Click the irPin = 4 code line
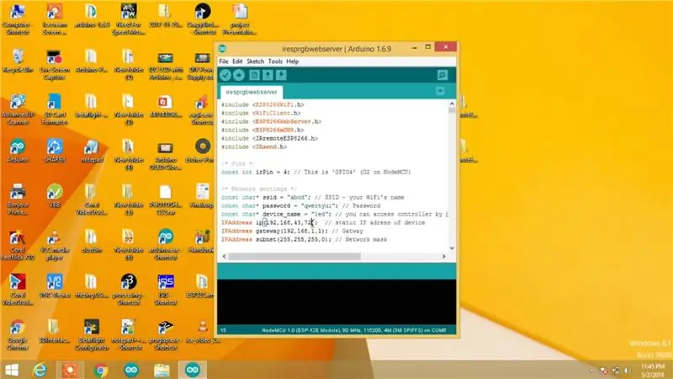This screenshot has height=379, width=673. coord(316,172)
